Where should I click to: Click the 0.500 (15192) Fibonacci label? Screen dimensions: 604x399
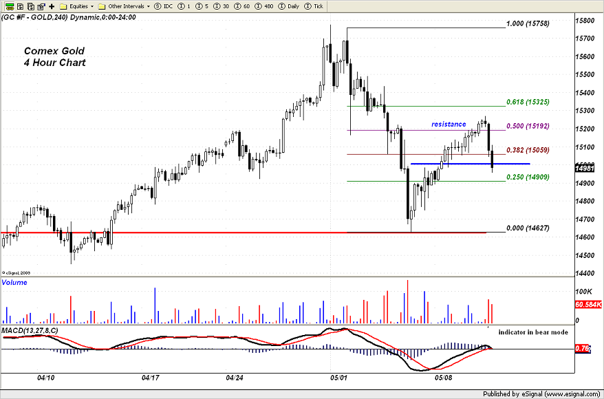click(528, 126)
